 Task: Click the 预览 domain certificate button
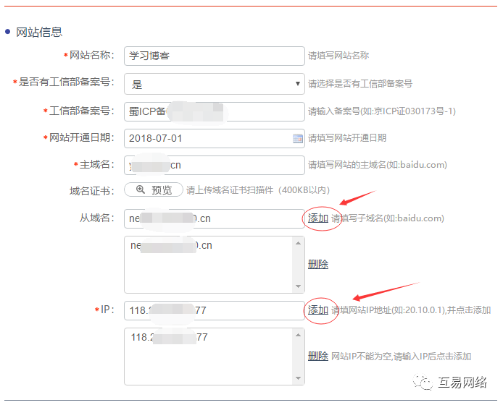click(x=154, y=189)
